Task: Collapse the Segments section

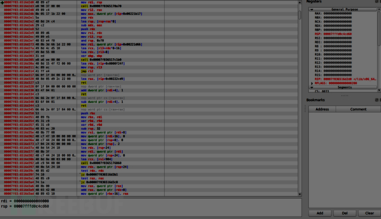Action: [312, 87]
